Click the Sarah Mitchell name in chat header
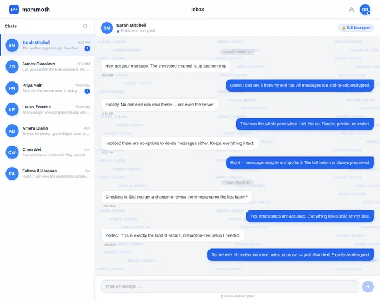Viewport: 380px width, 302px height. point(131,25)
